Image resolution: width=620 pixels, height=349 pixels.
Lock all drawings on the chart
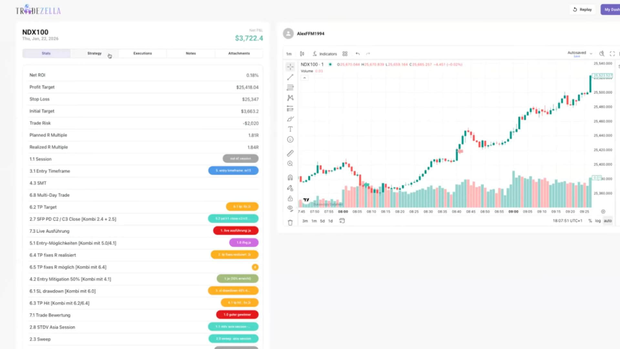[290, 198]
